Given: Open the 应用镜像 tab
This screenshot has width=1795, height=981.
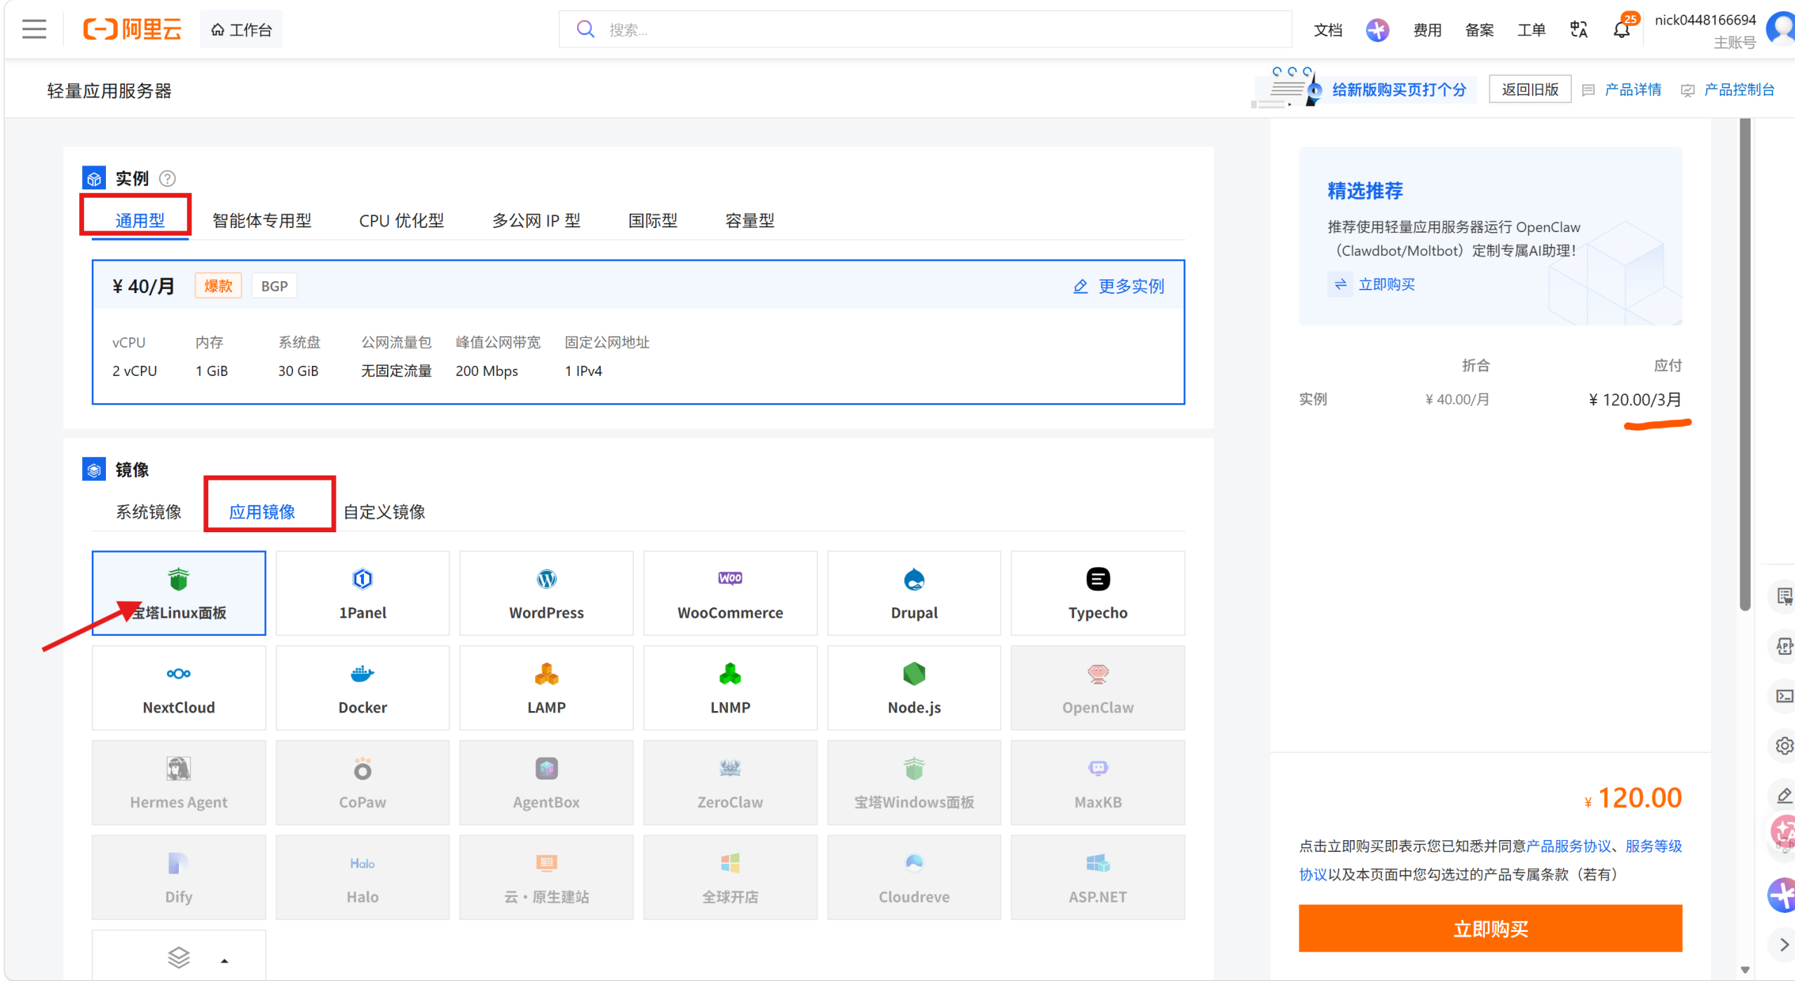Looking at the screenshot, I should (262, 512).
